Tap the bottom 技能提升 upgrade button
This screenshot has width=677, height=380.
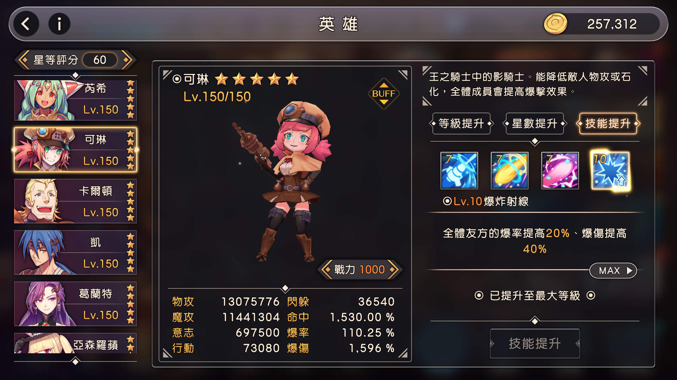535,343
